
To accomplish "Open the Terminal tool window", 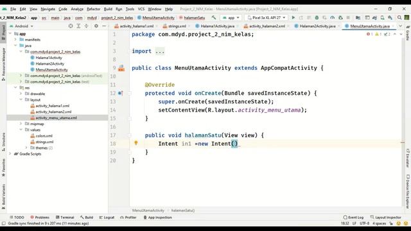I will [65, 218].
